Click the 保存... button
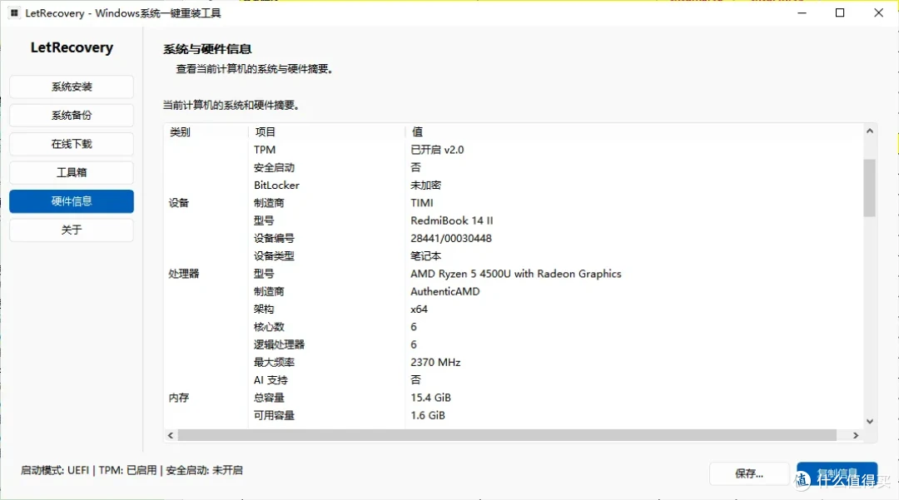Viewport: 899px width, 500px height. [x=749, y=473]
